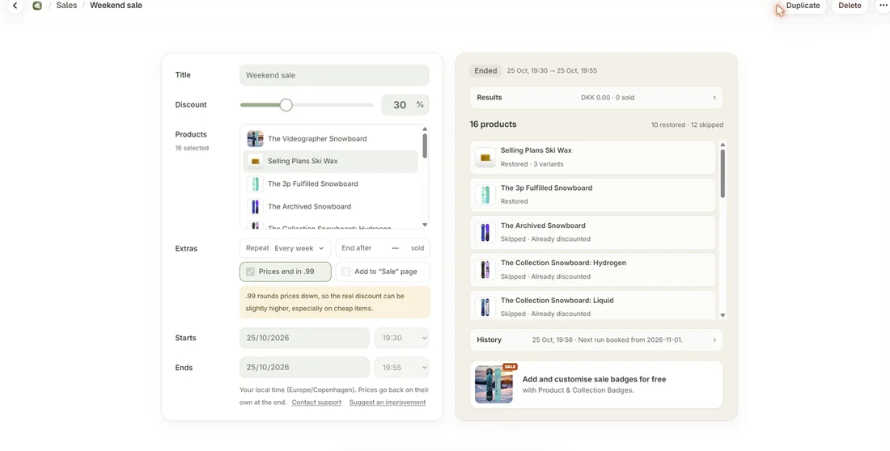This screenshot has width=890, height=451.
Task: Click Selling Plans Ski Wax thumbnail in Products list
Action: (x=256, y=161)
